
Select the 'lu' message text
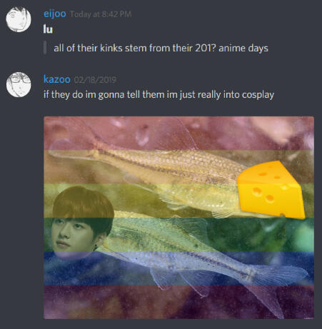[x=48, y=29]
